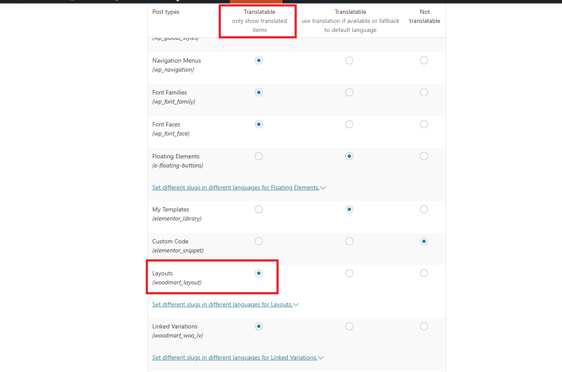This screenshot has width=562, height=372.
Task: Open slug settings link for Linked Variations
Action: pos(235,357)
